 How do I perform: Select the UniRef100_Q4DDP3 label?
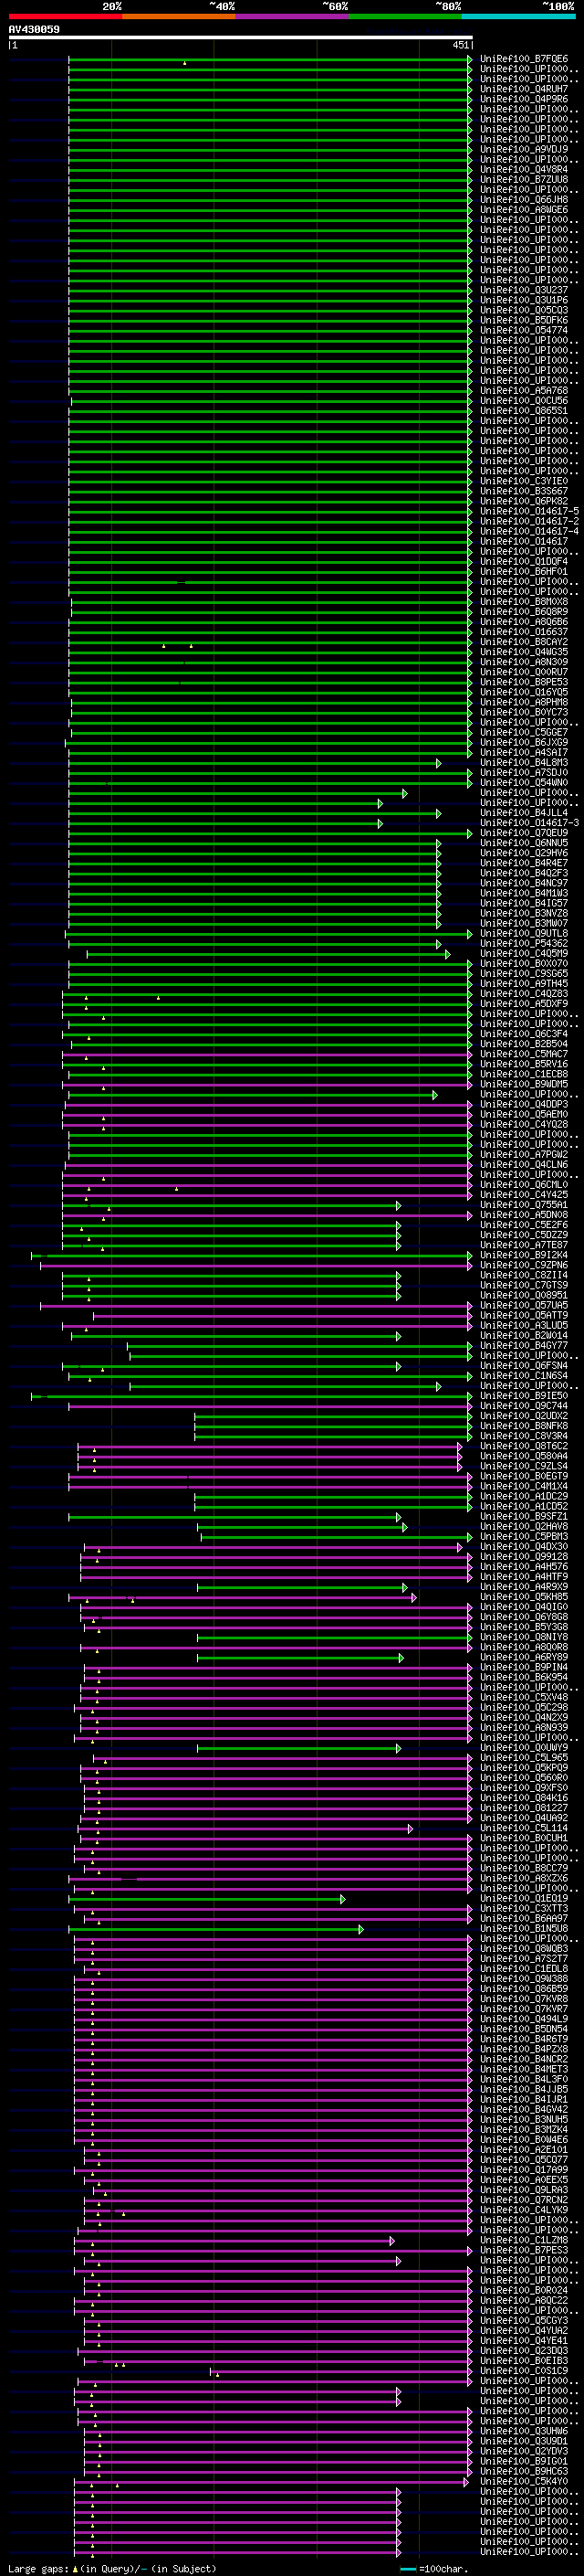tap(524, 1104)
